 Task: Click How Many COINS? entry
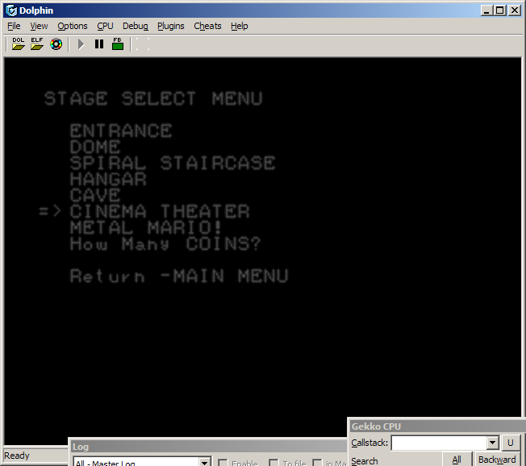tap(165, 243)
